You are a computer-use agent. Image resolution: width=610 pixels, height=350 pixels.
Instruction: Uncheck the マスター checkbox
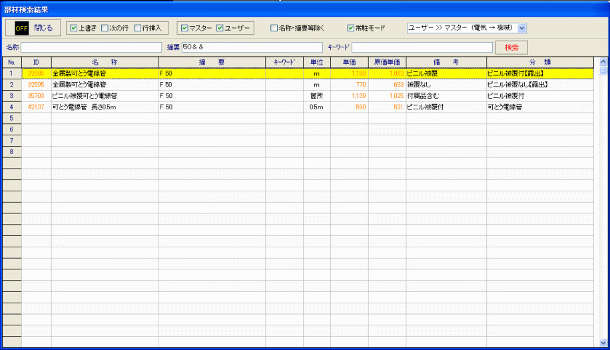tap(184, 28)
